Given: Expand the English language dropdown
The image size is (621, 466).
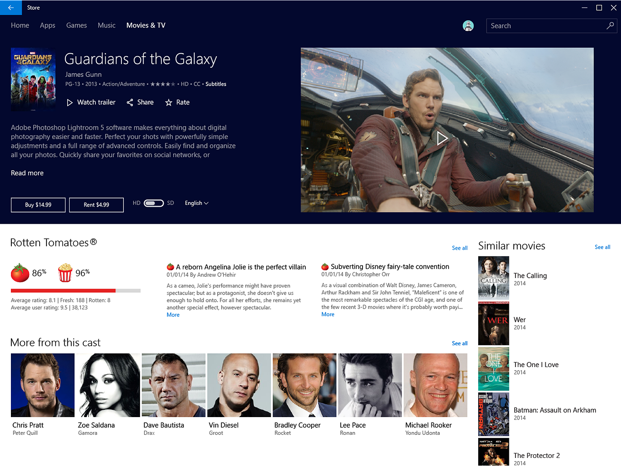Looking at the screenshot, I should 197,203.
